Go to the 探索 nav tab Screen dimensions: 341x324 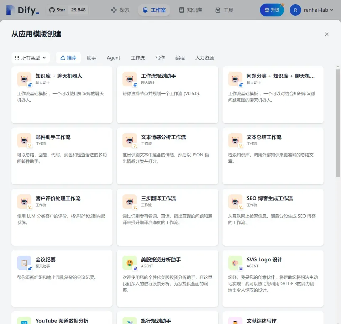(120, 10)
